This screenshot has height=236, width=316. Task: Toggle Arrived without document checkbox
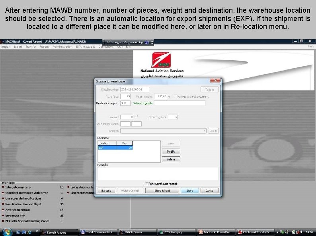(176, 97)
